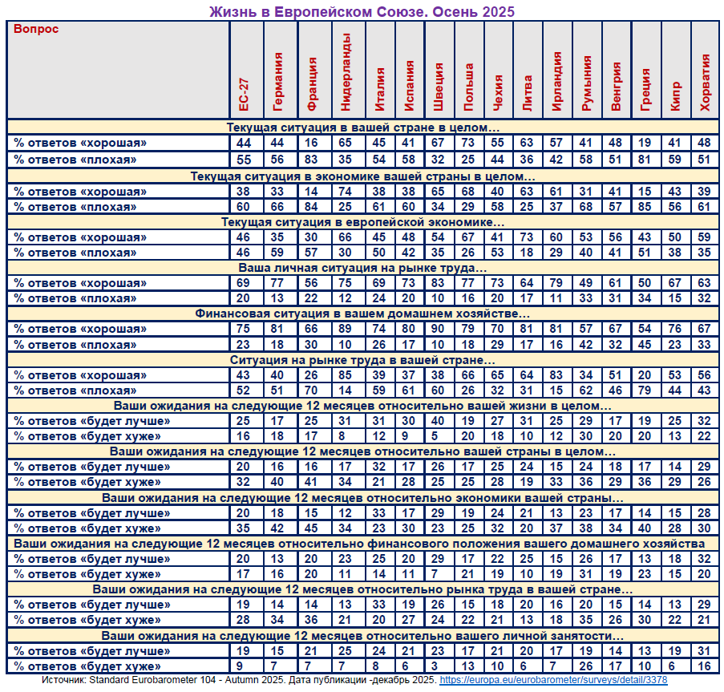Click the "Германия" column header
The height and width of the screenshot is (692, 724).
pyautogui.click(x=277, y=82)
